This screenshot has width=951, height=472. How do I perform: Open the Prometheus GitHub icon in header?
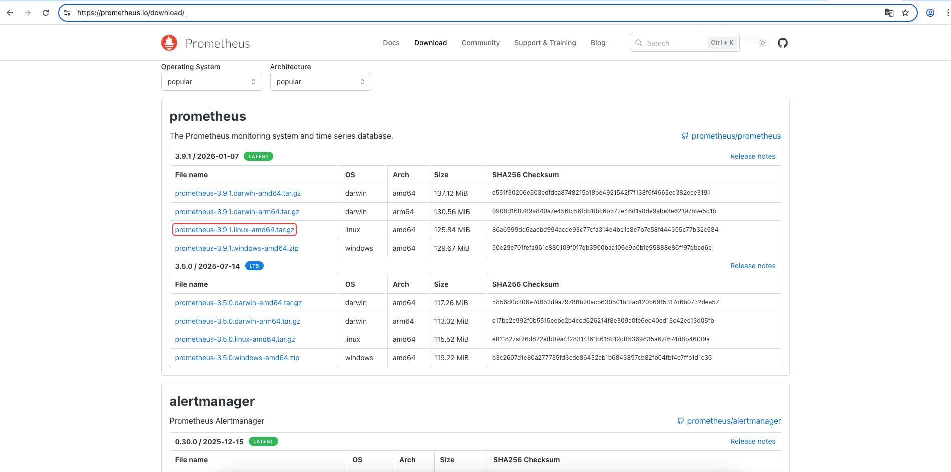783,43
